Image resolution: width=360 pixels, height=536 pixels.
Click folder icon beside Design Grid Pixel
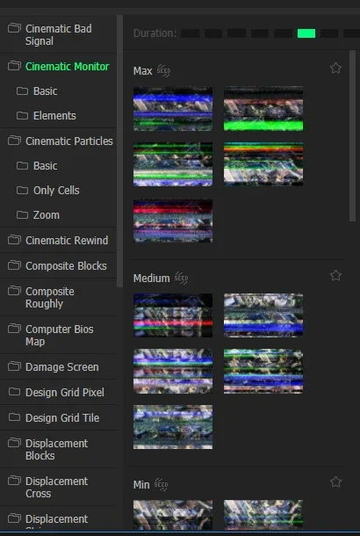coord(14,391)
